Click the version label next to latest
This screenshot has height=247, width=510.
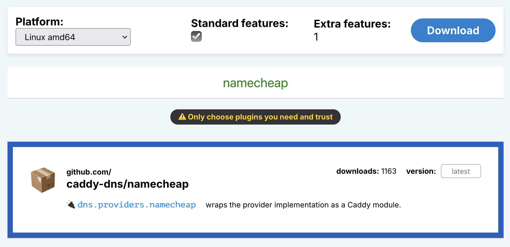pyautogui.click(x=421, y=171)
